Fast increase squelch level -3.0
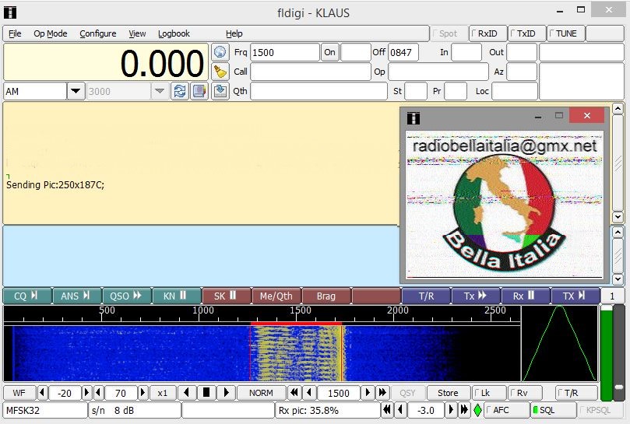This screenshot has width=630, height=424. [464, 410]
